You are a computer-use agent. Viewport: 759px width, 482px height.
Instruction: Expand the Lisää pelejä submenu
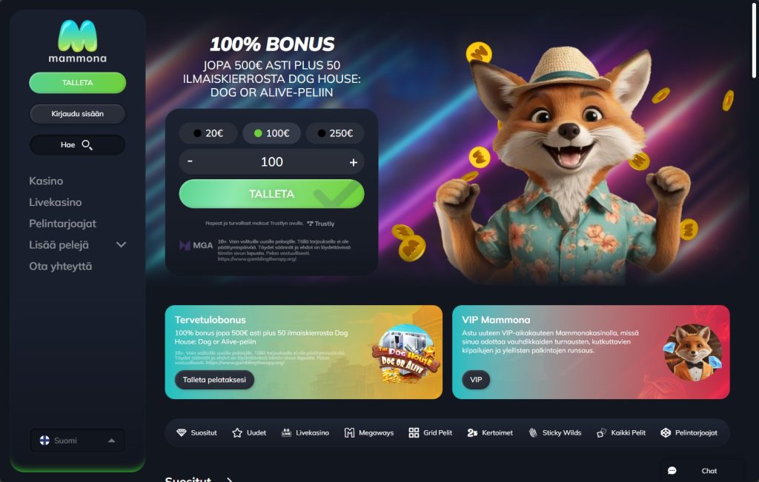pyautogui.click(x=122, y=244)
